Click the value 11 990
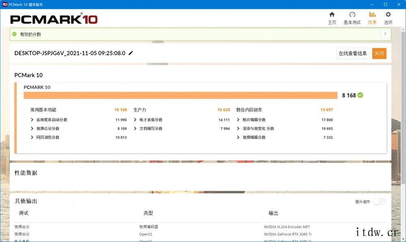The width and height of the screenshot is (406, 242). [121, 120]
